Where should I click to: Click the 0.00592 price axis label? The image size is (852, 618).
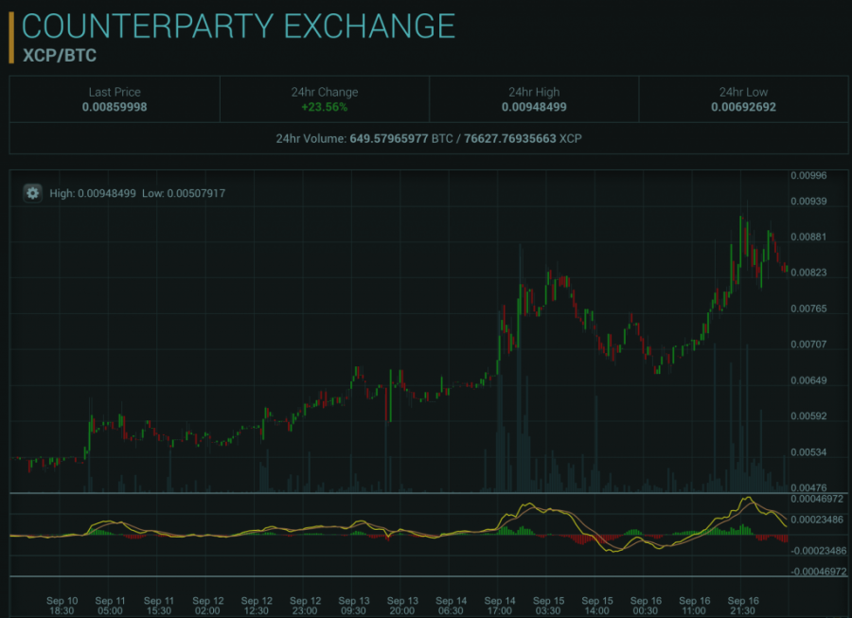808,416
